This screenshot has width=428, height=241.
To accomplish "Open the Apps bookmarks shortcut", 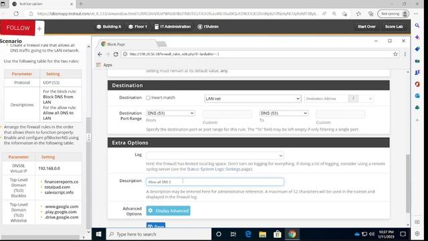I will click(104, 65).
